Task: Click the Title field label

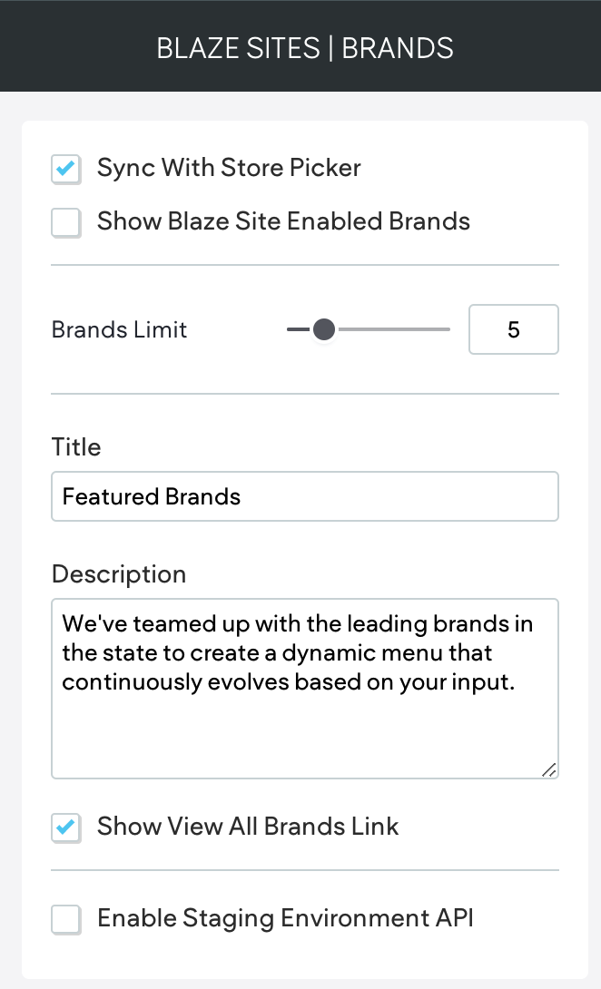Action: [76, 447]
